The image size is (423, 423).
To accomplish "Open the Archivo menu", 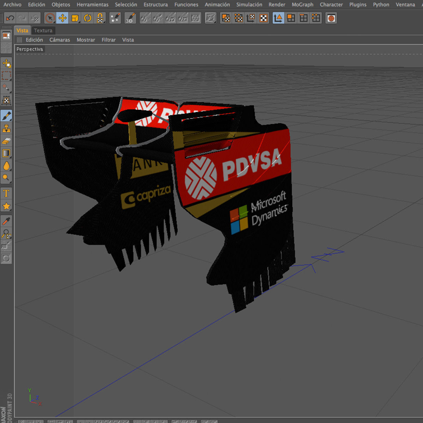I will [12, 5].
